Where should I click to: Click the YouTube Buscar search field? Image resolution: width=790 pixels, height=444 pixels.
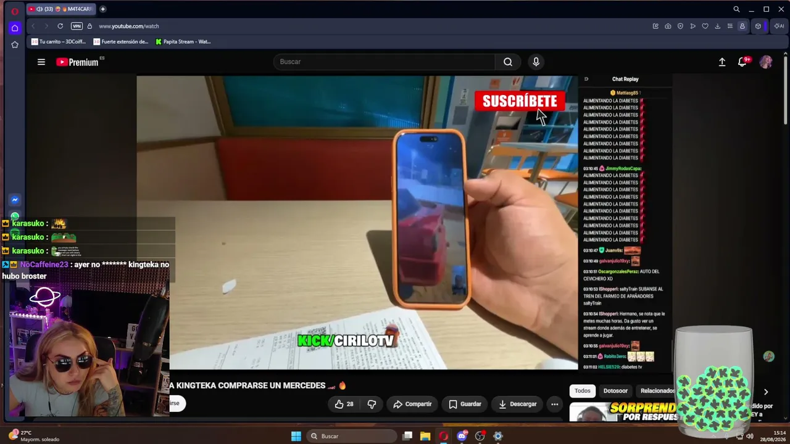[384, 62]
